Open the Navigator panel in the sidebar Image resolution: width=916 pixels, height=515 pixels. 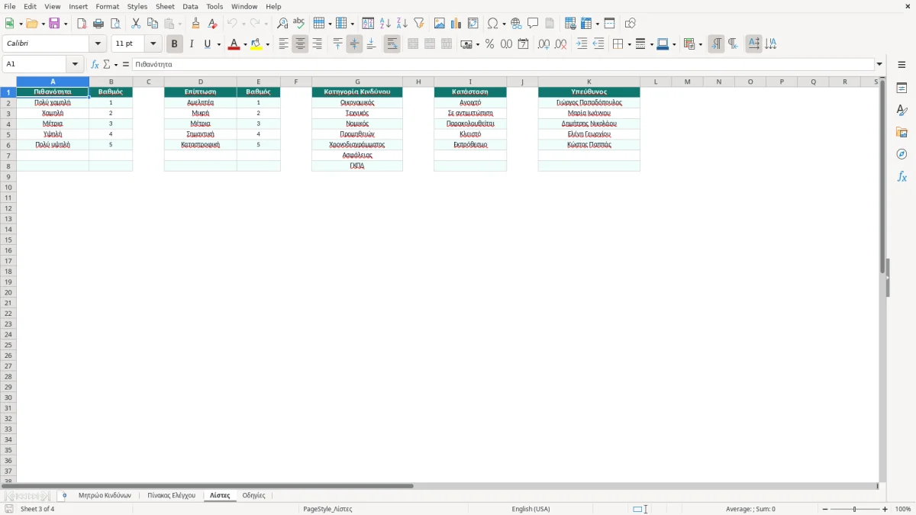(x=901, y=154)
